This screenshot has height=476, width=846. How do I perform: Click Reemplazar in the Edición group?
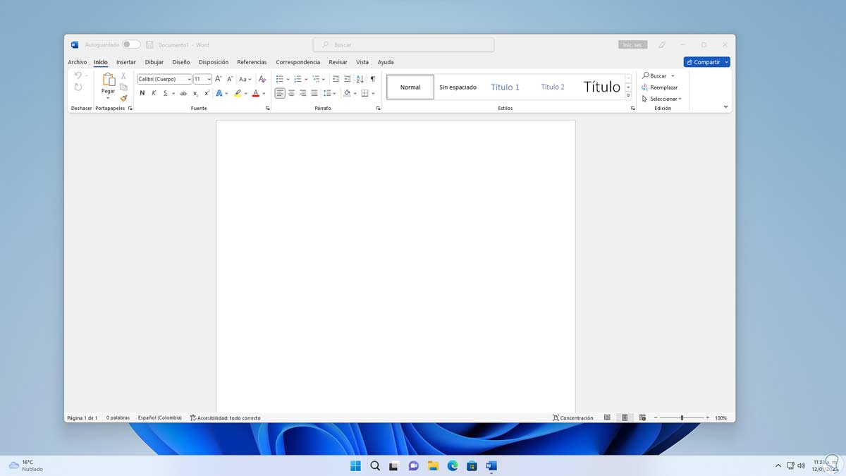pyautogui.click(x=660, y=87)
